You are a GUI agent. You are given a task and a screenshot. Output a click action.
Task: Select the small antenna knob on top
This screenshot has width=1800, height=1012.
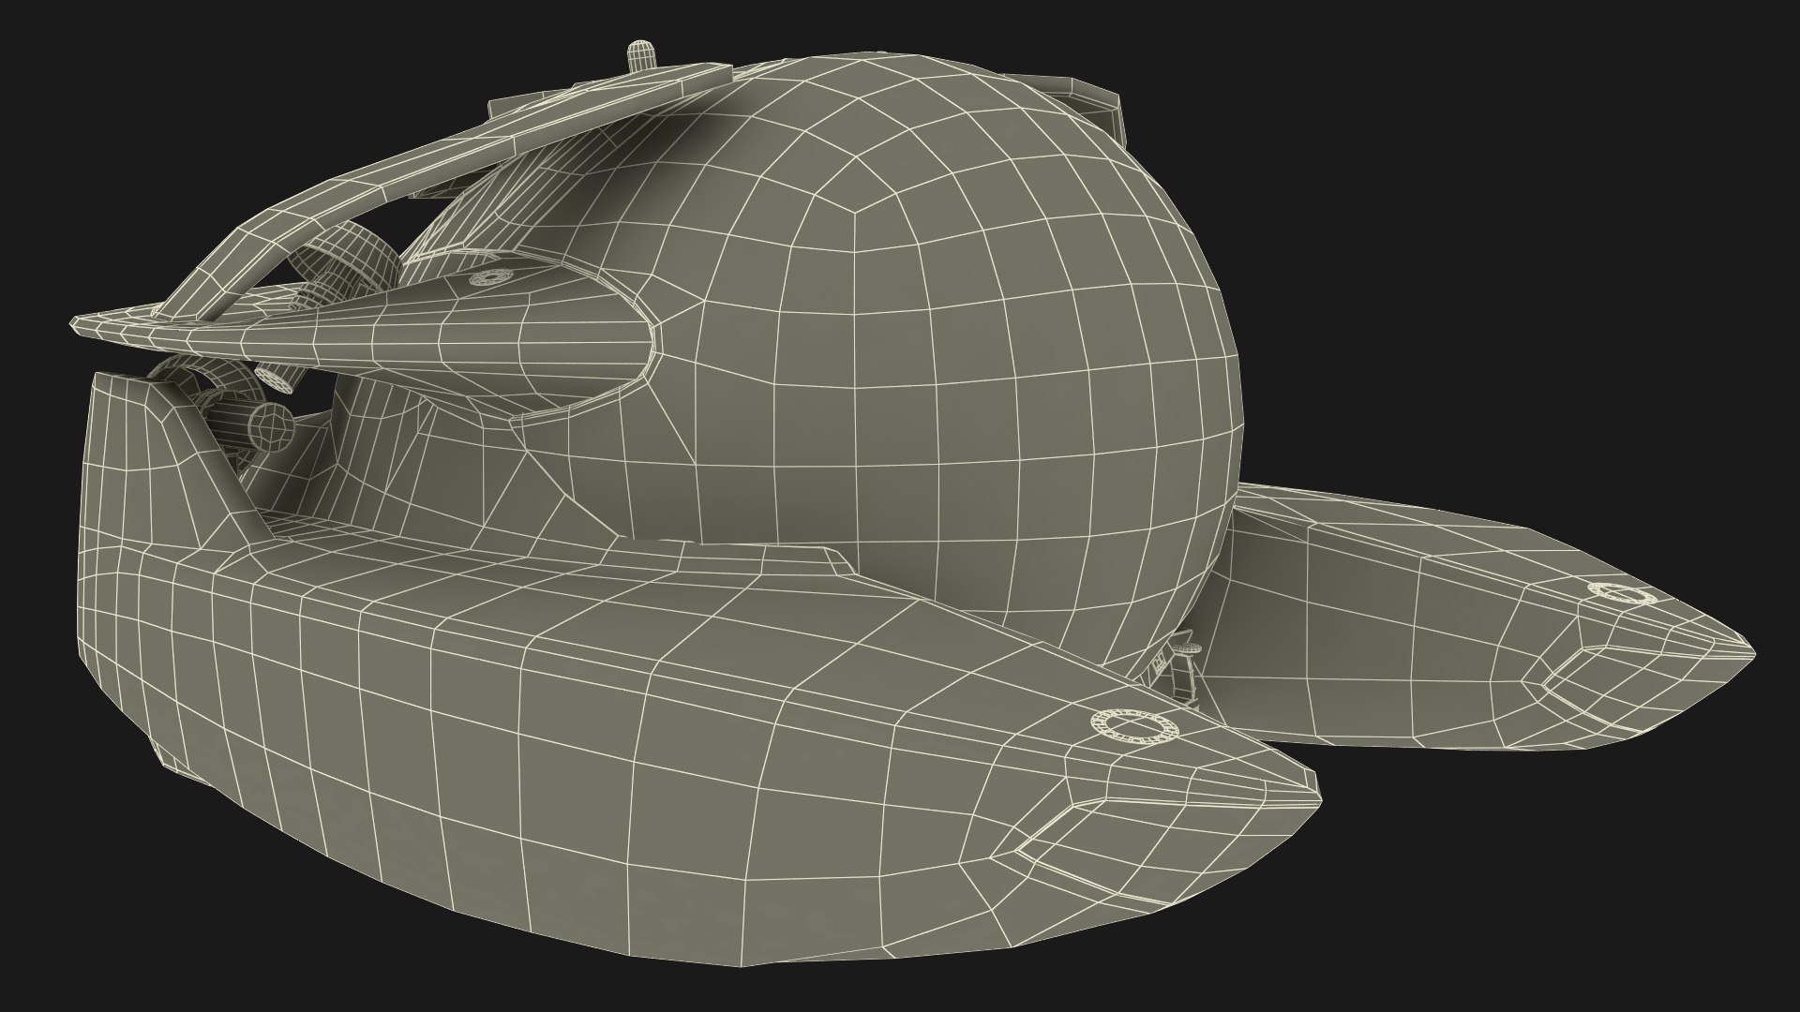pos(640,55)
